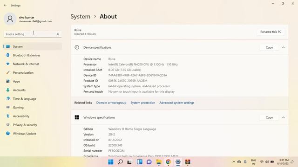Focus the Find a setting search box
The height and width of the screenshot is (167, 298).
(33, 34)
